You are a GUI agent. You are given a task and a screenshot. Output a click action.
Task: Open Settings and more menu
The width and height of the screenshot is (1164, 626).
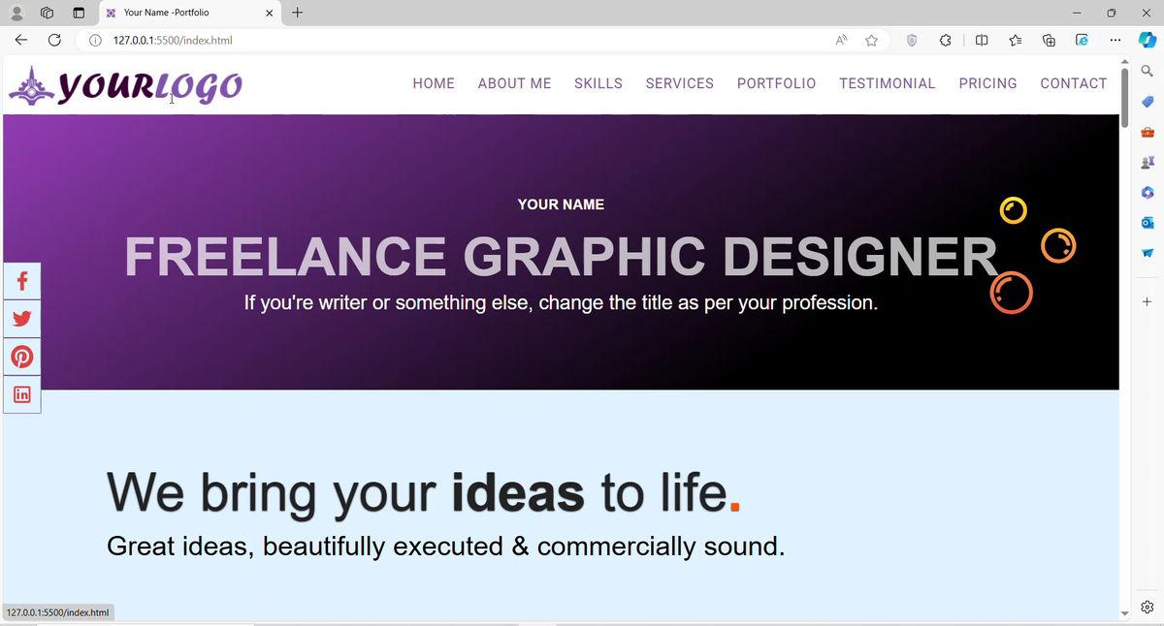[x=1115, y=41]
